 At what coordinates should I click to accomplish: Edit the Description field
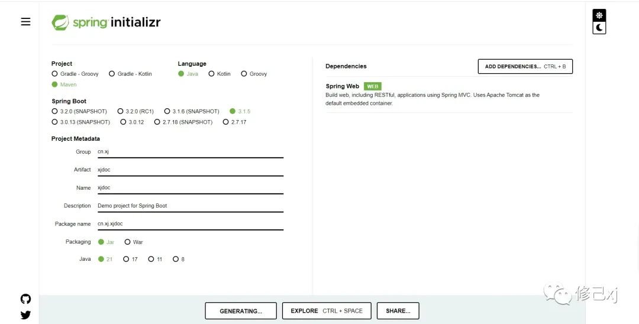[191, 206]
